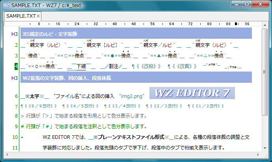Click bold text 'プレーンテキストファイル形式'

(131, 137)
